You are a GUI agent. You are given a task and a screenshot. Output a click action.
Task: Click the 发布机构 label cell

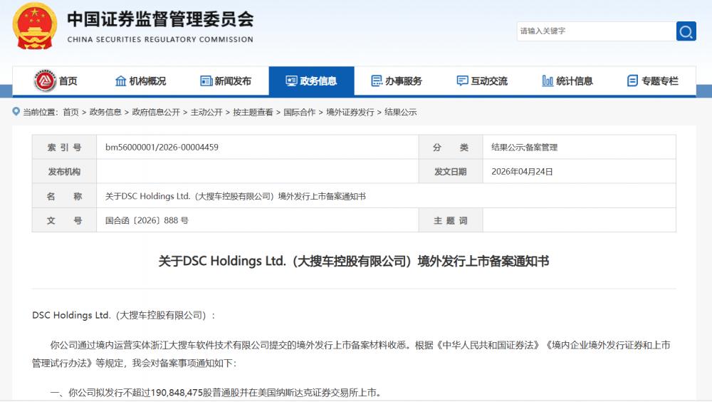pos(65,172)
